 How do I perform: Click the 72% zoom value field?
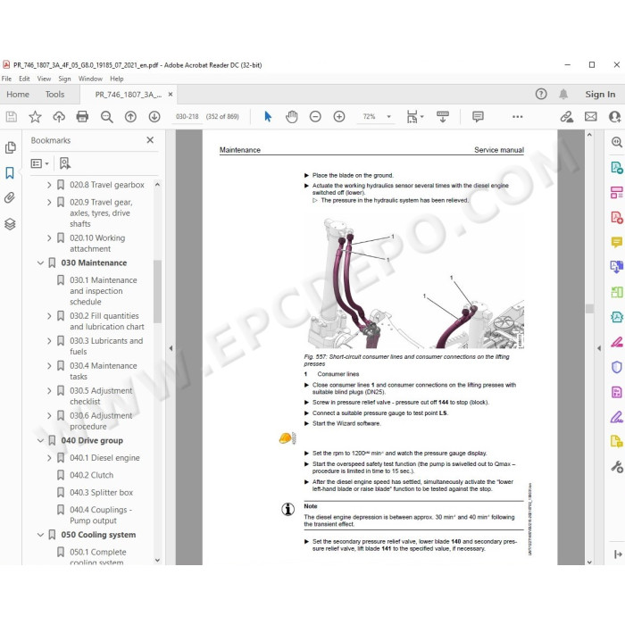[369, 117]
